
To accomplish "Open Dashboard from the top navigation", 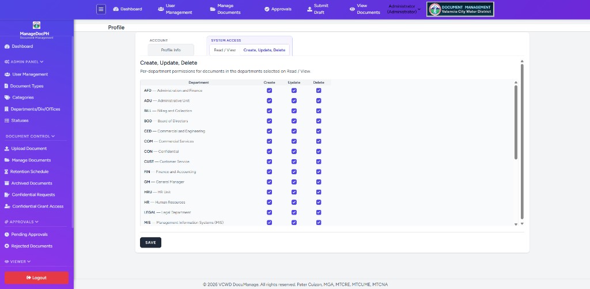I will pyautogui.click(x=127, y=9).
